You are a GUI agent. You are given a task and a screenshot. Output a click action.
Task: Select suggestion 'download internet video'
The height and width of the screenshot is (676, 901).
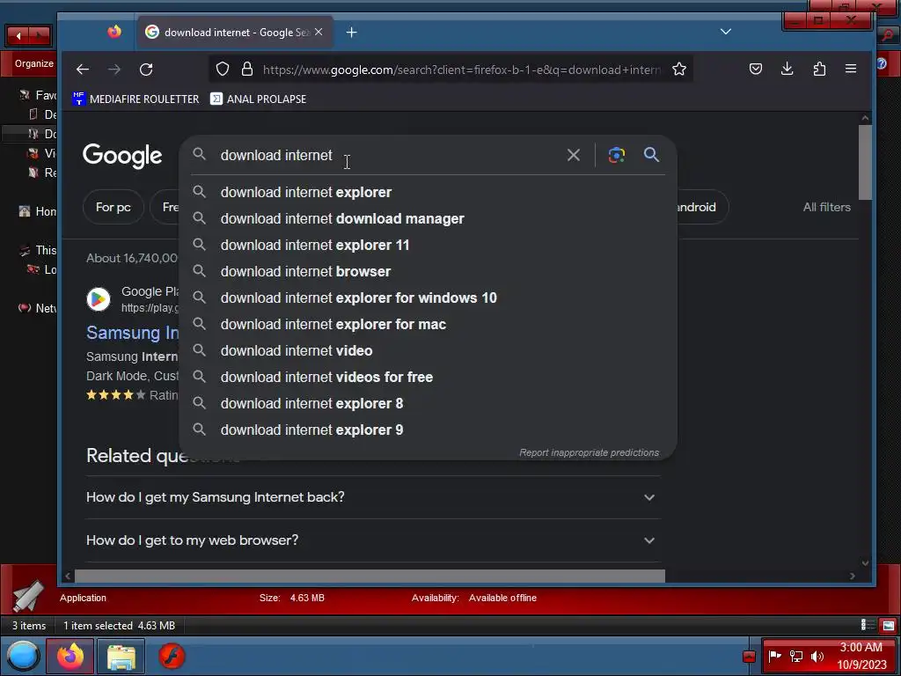tap(429, 350)
